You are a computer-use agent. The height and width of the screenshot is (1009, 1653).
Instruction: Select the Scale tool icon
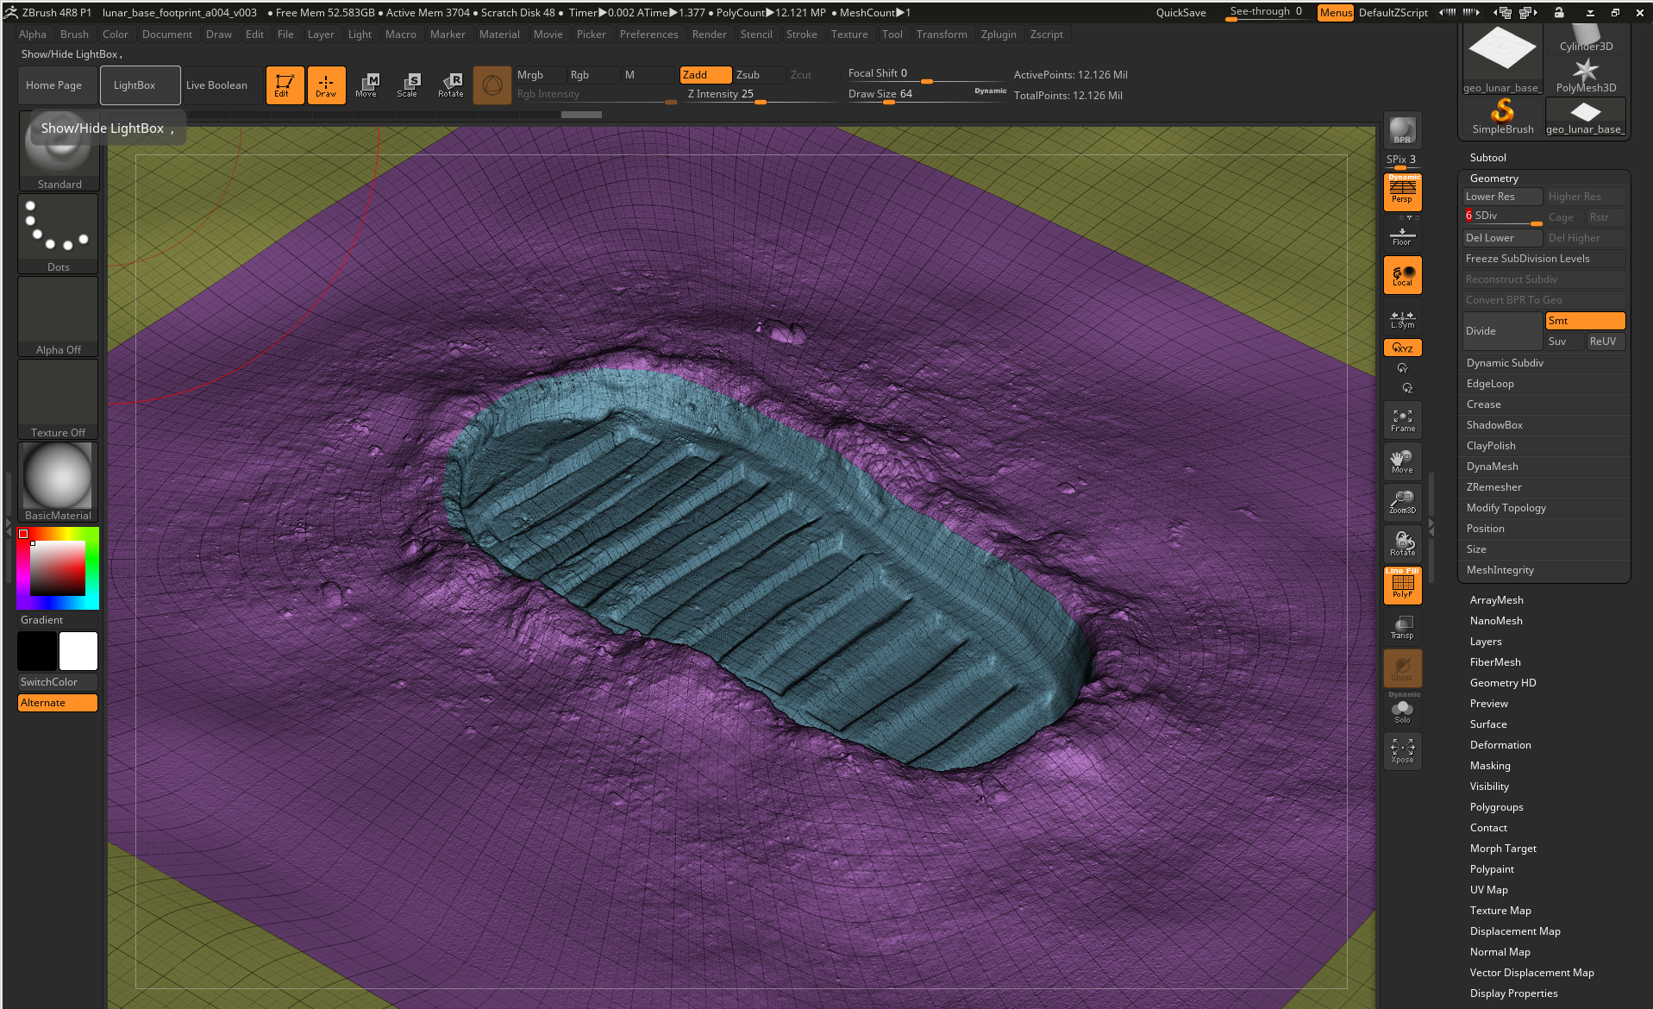point(407,85)
